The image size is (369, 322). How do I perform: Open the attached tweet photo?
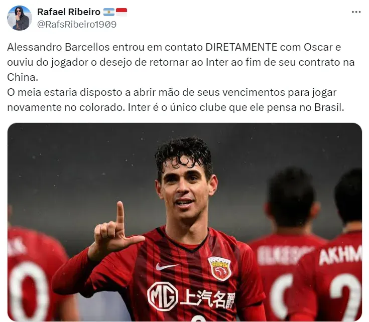[x=185, y=222]
